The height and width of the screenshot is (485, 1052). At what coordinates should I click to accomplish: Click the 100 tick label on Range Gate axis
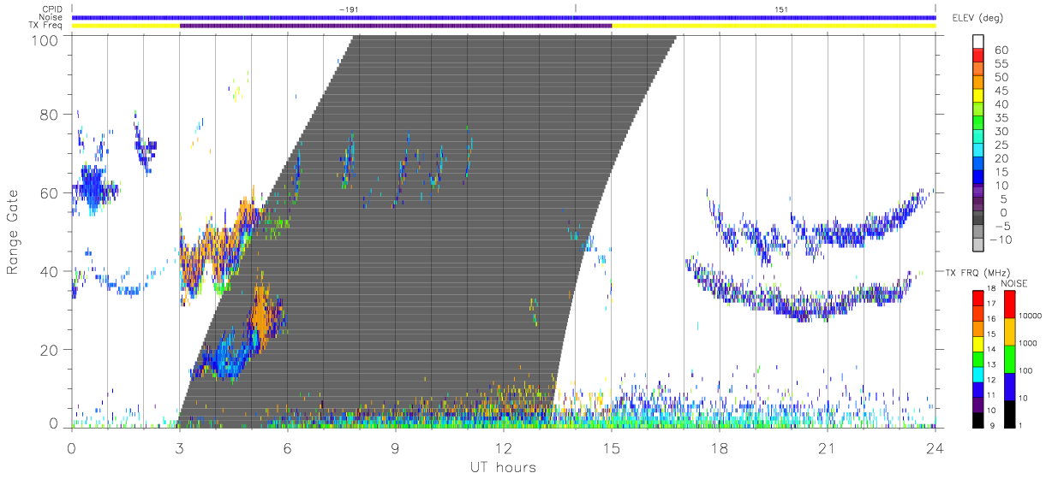click(x=45, y=40)
